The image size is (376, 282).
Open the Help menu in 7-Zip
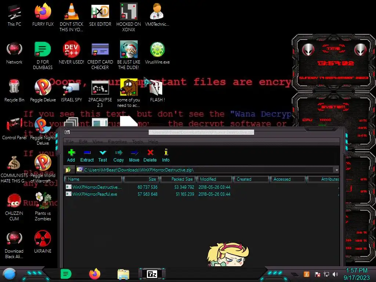(153, 142)
